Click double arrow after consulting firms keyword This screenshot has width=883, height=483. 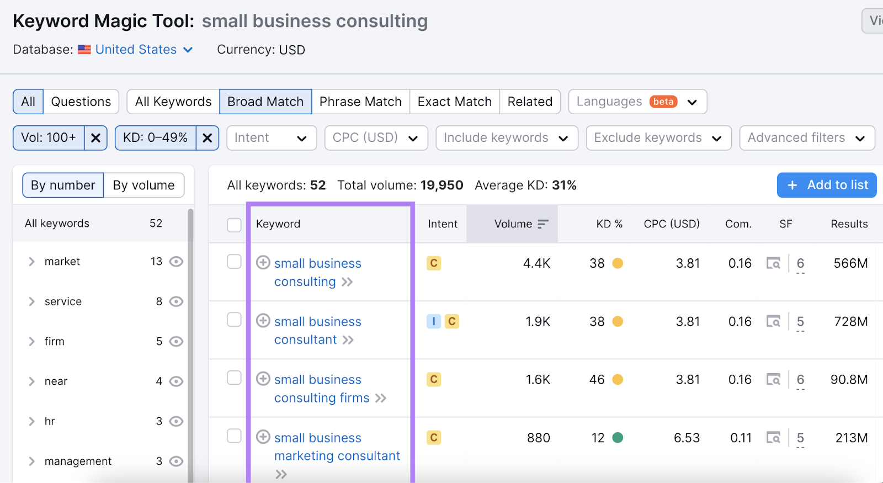[381, 398]
